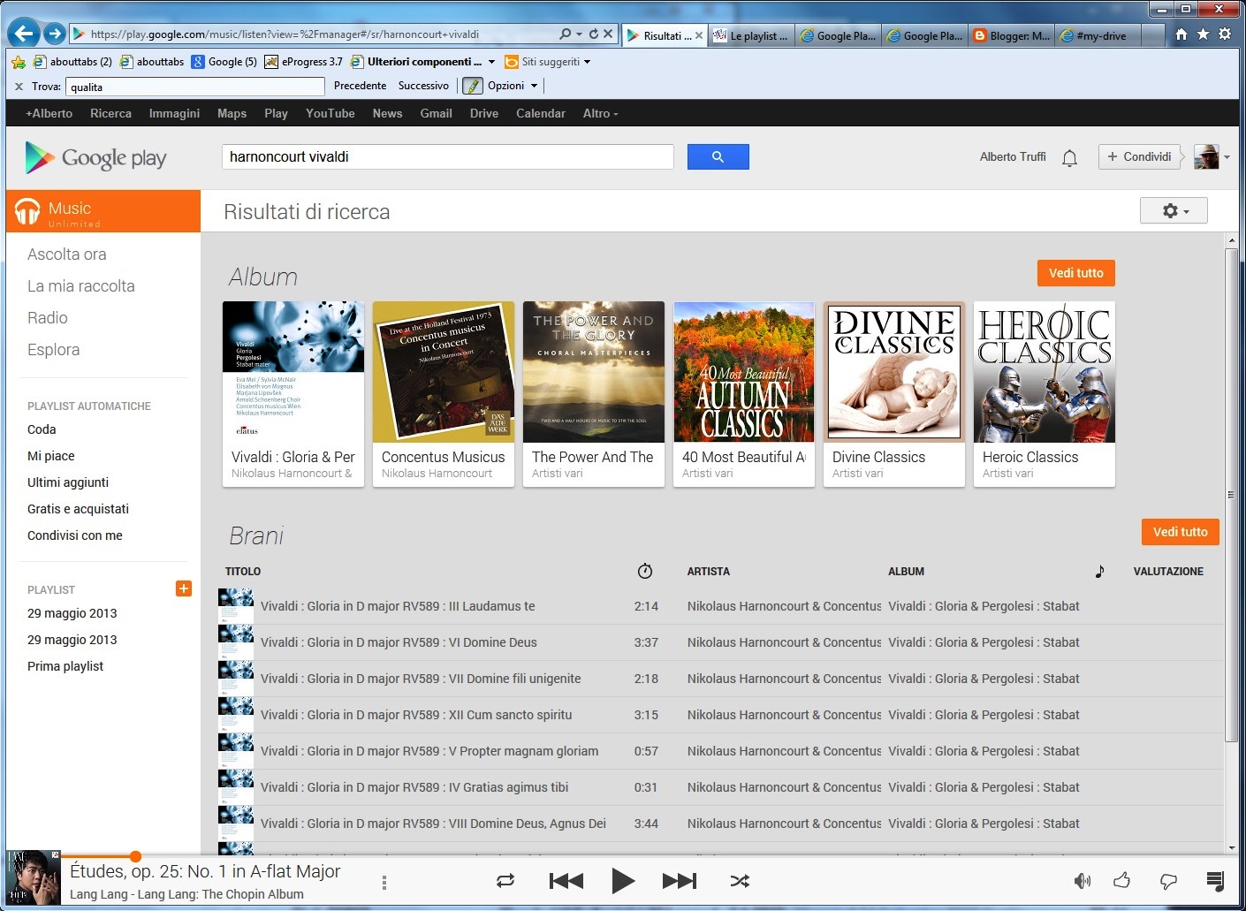Switch to Le playlist browser tab
The width and height of the screenshot is (1246, 911).
[x=751, y=35]
